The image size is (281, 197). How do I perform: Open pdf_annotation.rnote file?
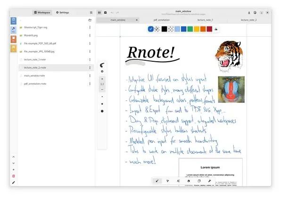[56, 84]
